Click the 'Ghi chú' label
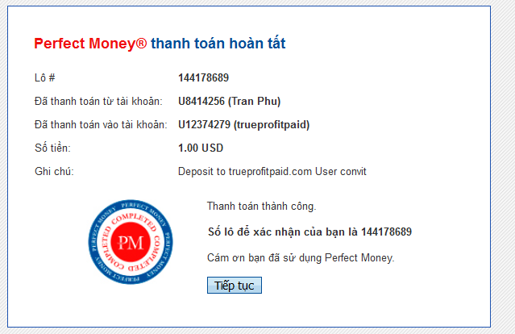Viewport: 515px width, 334px height. 54,172
